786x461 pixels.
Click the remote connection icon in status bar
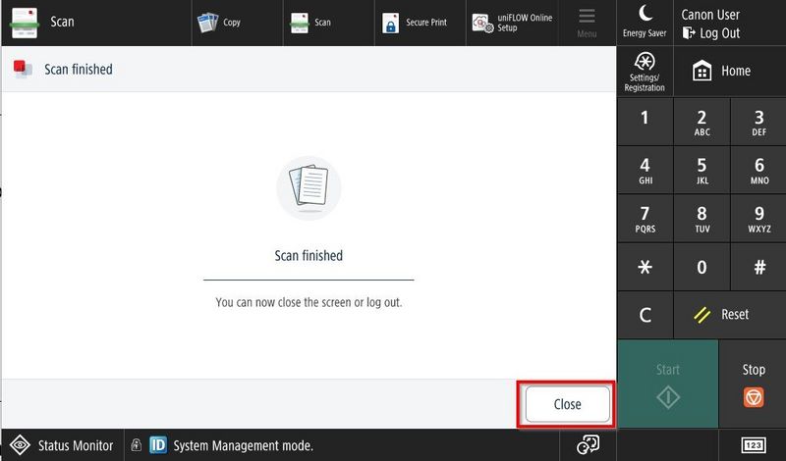click(x=588, y=445)
